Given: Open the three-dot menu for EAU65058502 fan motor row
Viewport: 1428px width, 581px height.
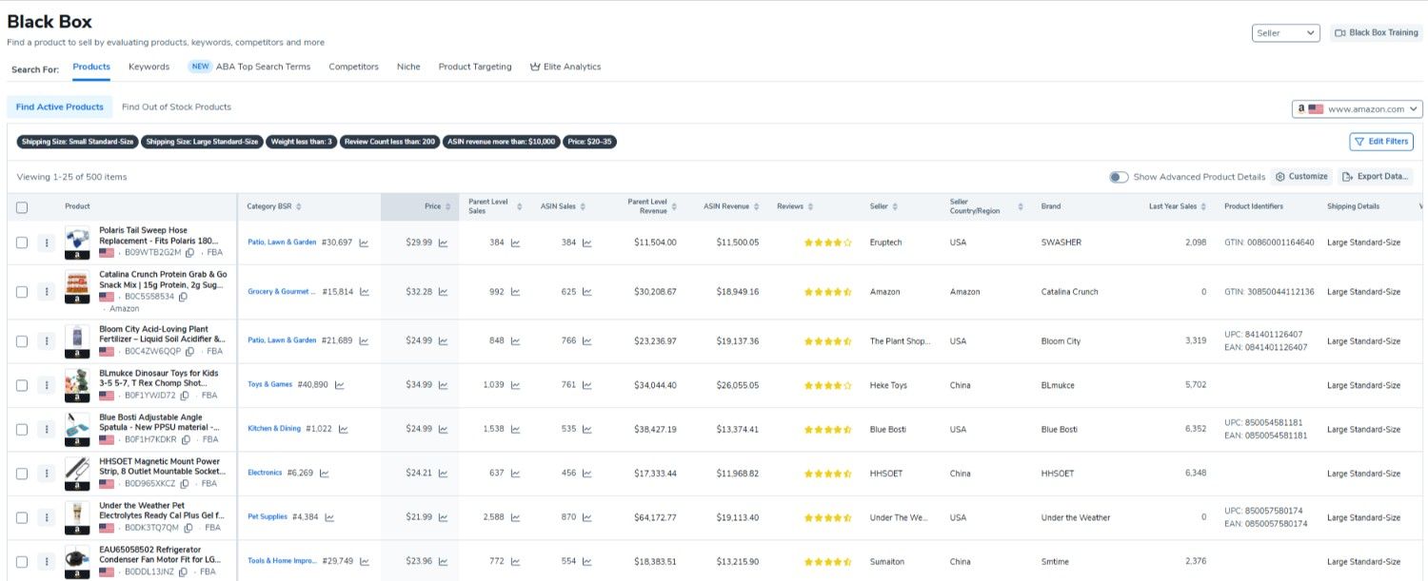Looking at the screenshot, I should 46,562.
